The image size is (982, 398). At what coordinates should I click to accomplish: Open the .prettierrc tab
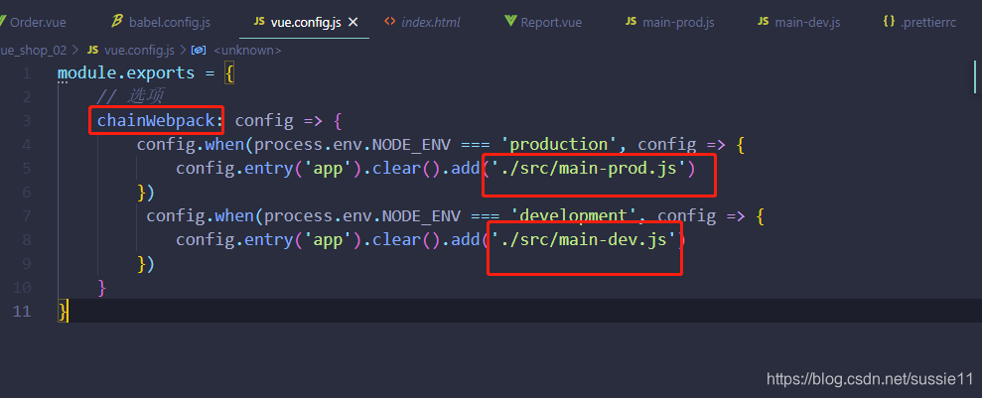tap(928, 23)
